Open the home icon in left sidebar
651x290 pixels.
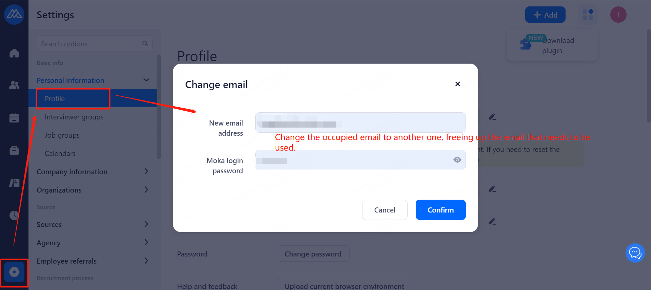pos(14,53)
